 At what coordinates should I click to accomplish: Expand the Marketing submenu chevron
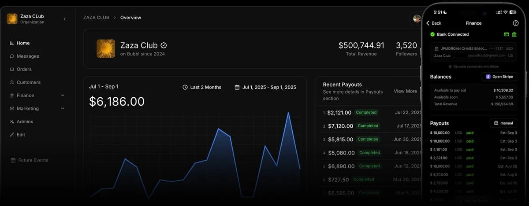tap(62, 108)
